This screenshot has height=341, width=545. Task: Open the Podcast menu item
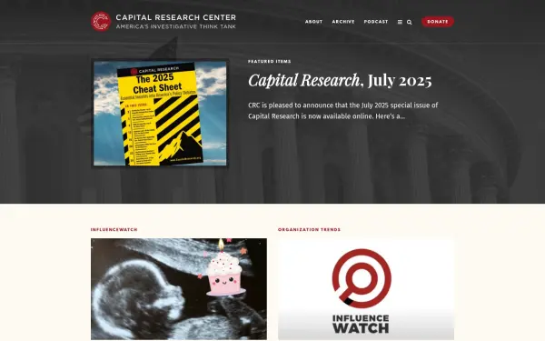pyautogui.click(x=376, y=22)
